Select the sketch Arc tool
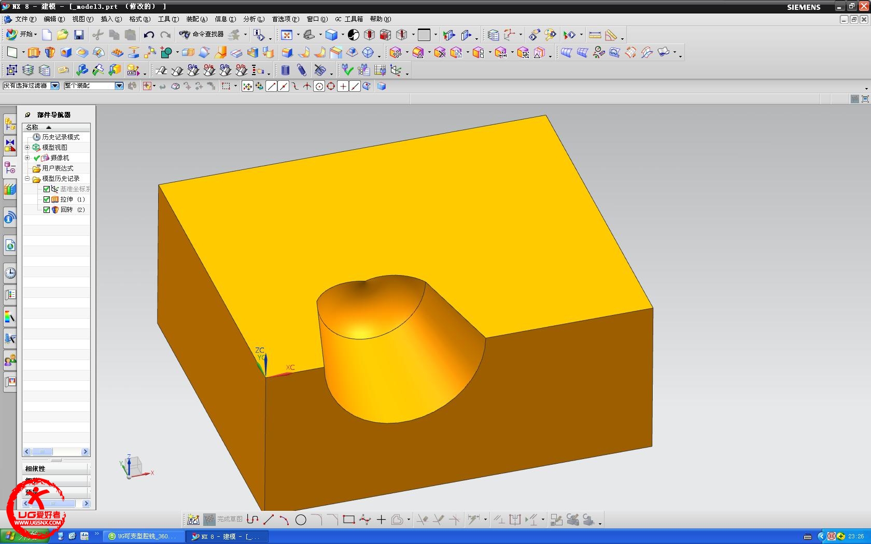This screenshot has height=544, width=871. (x=284, y=519)
